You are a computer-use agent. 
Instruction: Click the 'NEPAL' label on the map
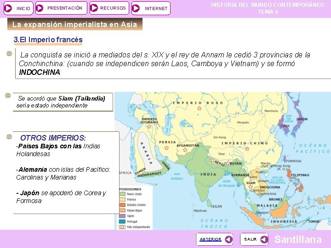[x=220, y=163]
